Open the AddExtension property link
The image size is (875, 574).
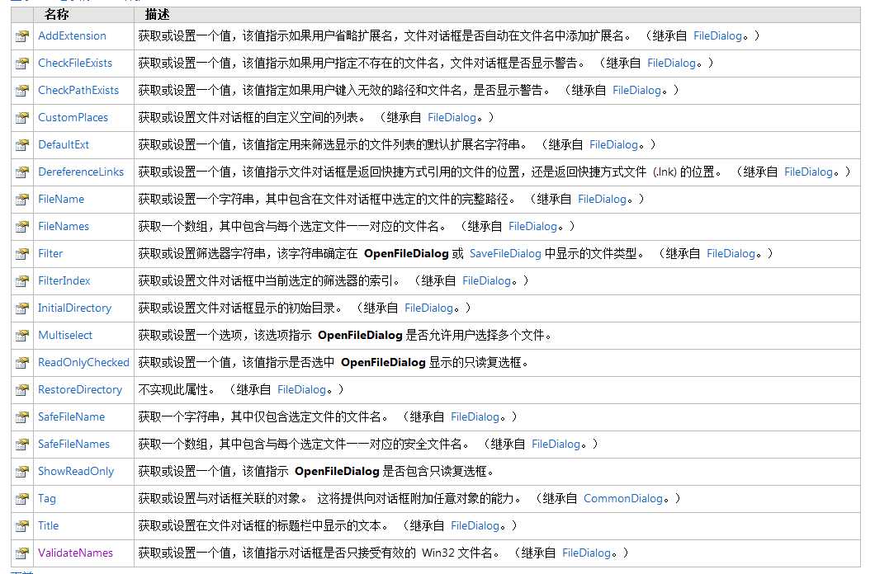coord(72,35)
